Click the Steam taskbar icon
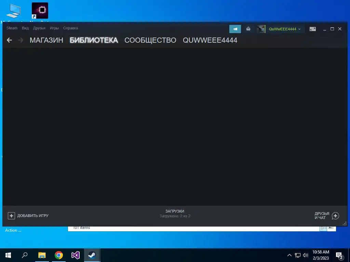The image size is (350, 262). pos(92,255)
